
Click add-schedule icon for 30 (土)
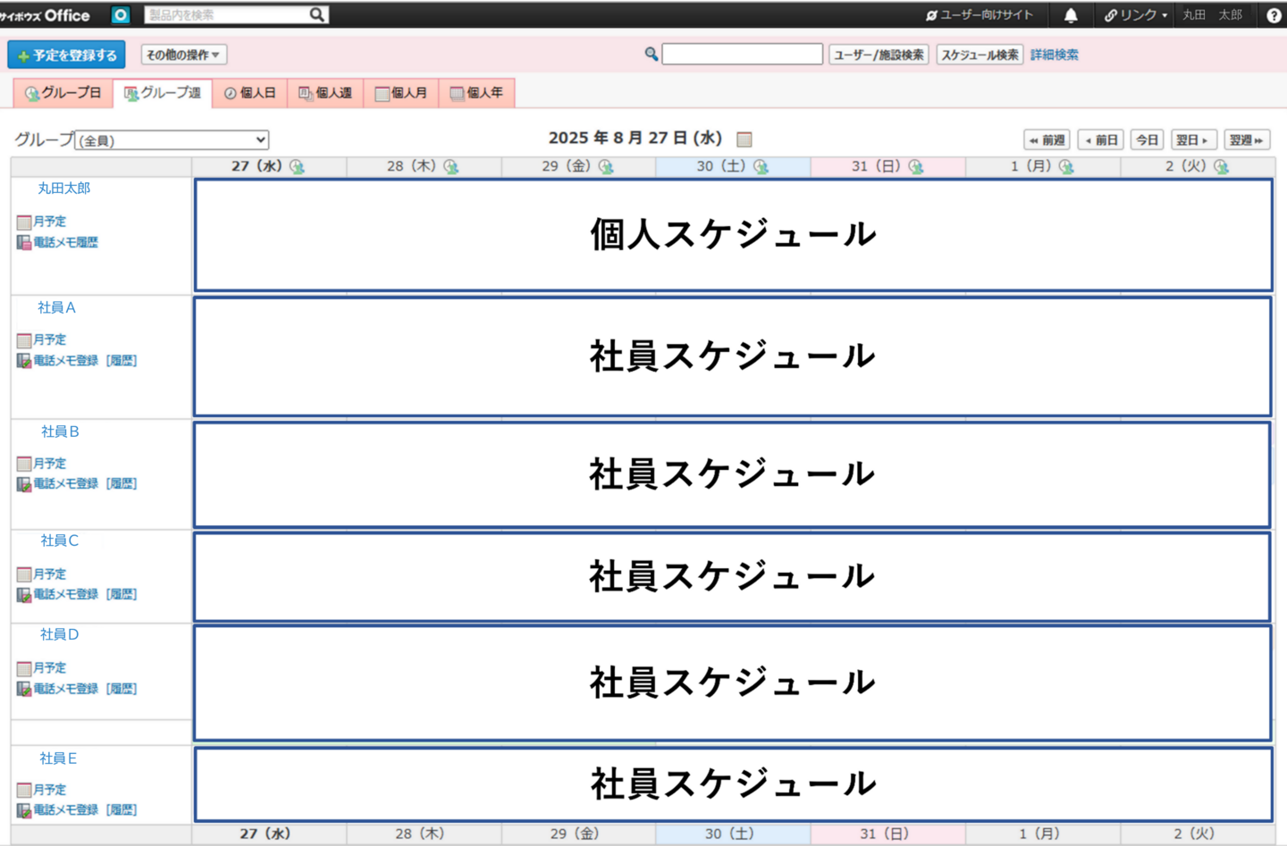pyautogui.click(x=761, y=167)
